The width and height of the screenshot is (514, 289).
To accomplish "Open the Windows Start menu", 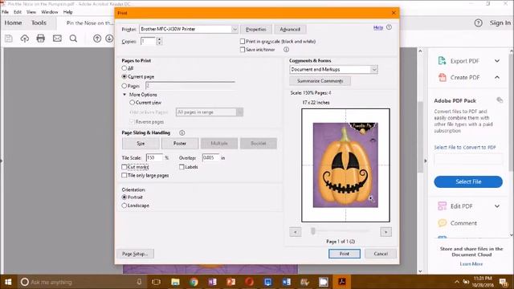I will pos(8,282).
